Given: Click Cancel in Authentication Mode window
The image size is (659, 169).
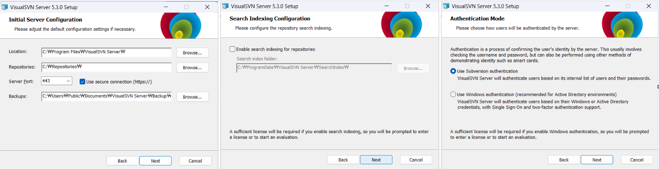Looking at the screenshot, I should tap(637, 160).
